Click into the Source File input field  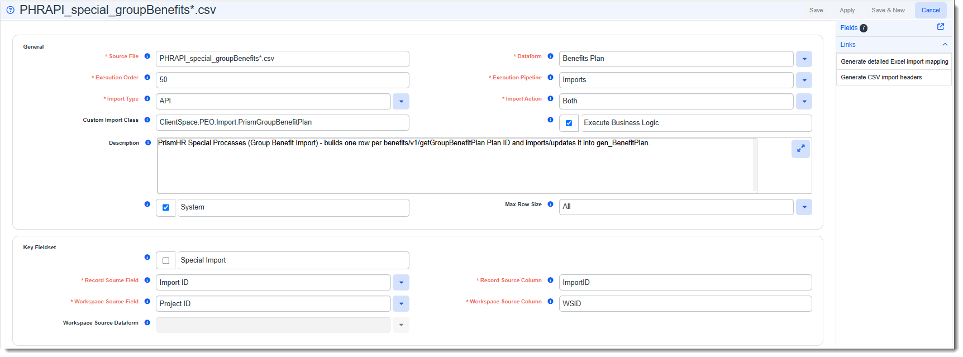tap(283, 59)
